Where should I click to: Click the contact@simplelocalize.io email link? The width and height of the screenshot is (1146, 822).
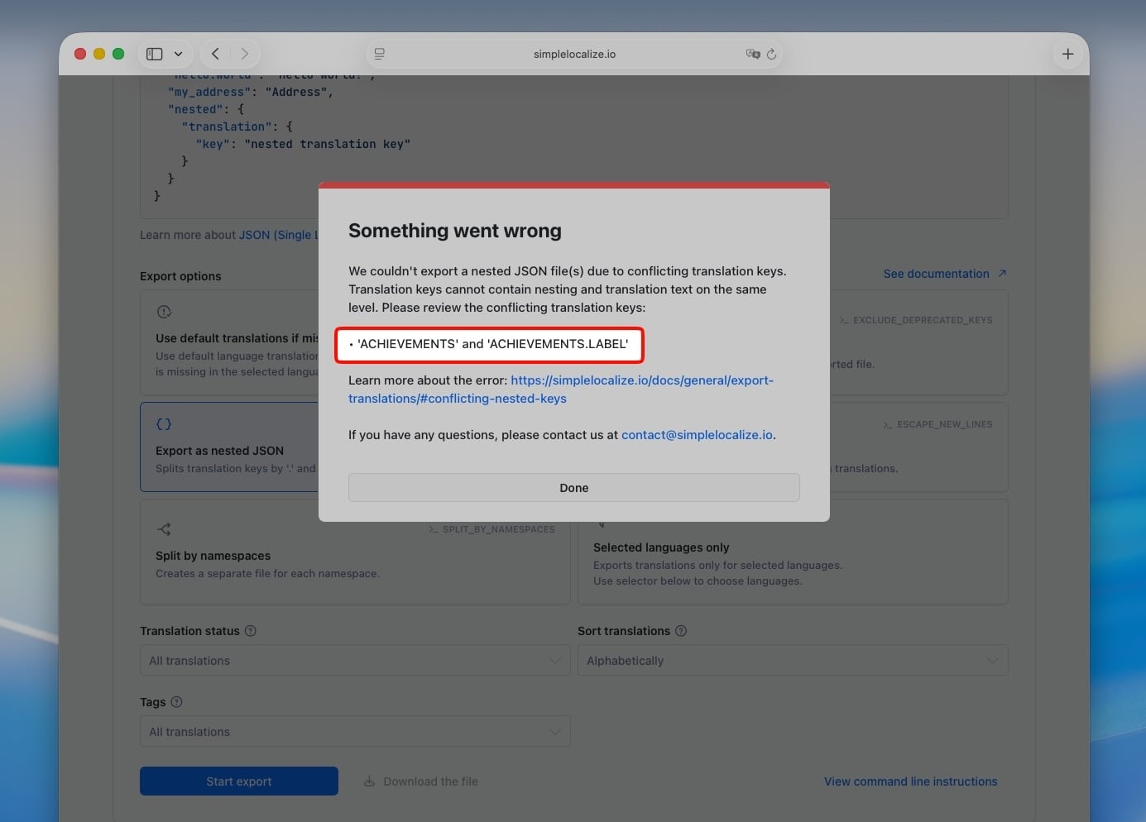click(x=697, y=435)
